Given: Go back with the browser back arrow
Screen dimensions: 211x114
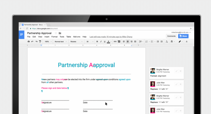Looking at the screenshot, I should (21, 28).
